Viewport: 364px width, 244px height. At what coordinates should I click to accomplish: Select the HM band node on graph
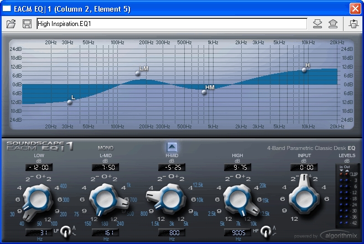204,92
